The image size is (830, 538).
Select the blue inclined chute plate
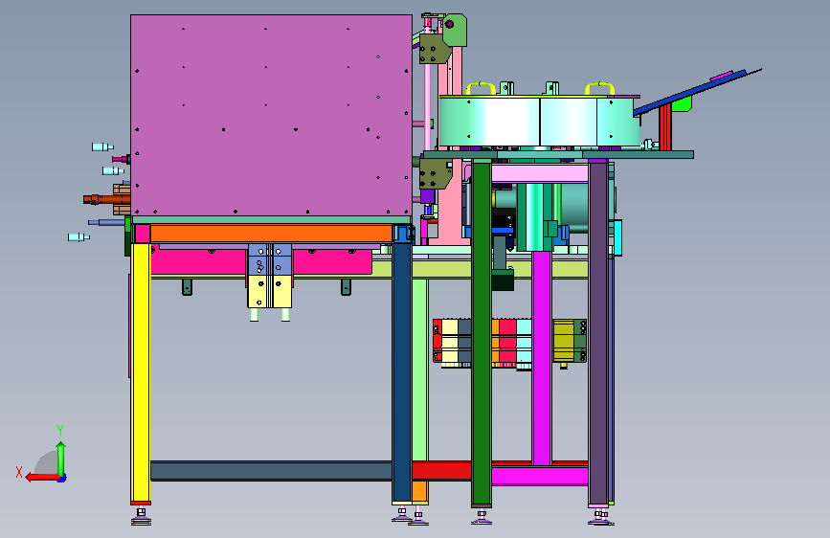689,93
